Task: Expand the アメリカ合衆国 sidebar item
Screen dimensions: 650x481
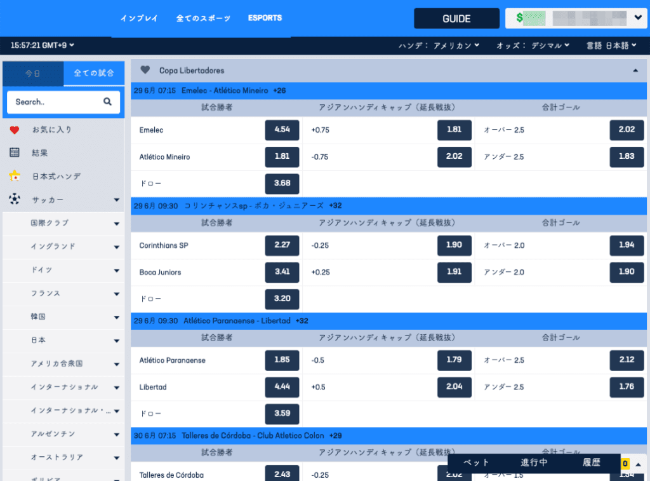Action: 117,364
